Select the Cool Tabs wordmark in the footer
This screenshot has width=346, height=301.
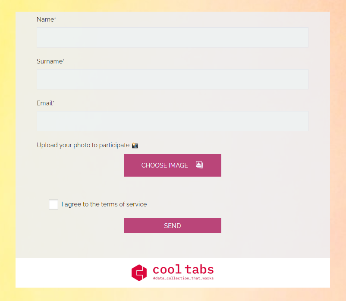tap(183, 269)
